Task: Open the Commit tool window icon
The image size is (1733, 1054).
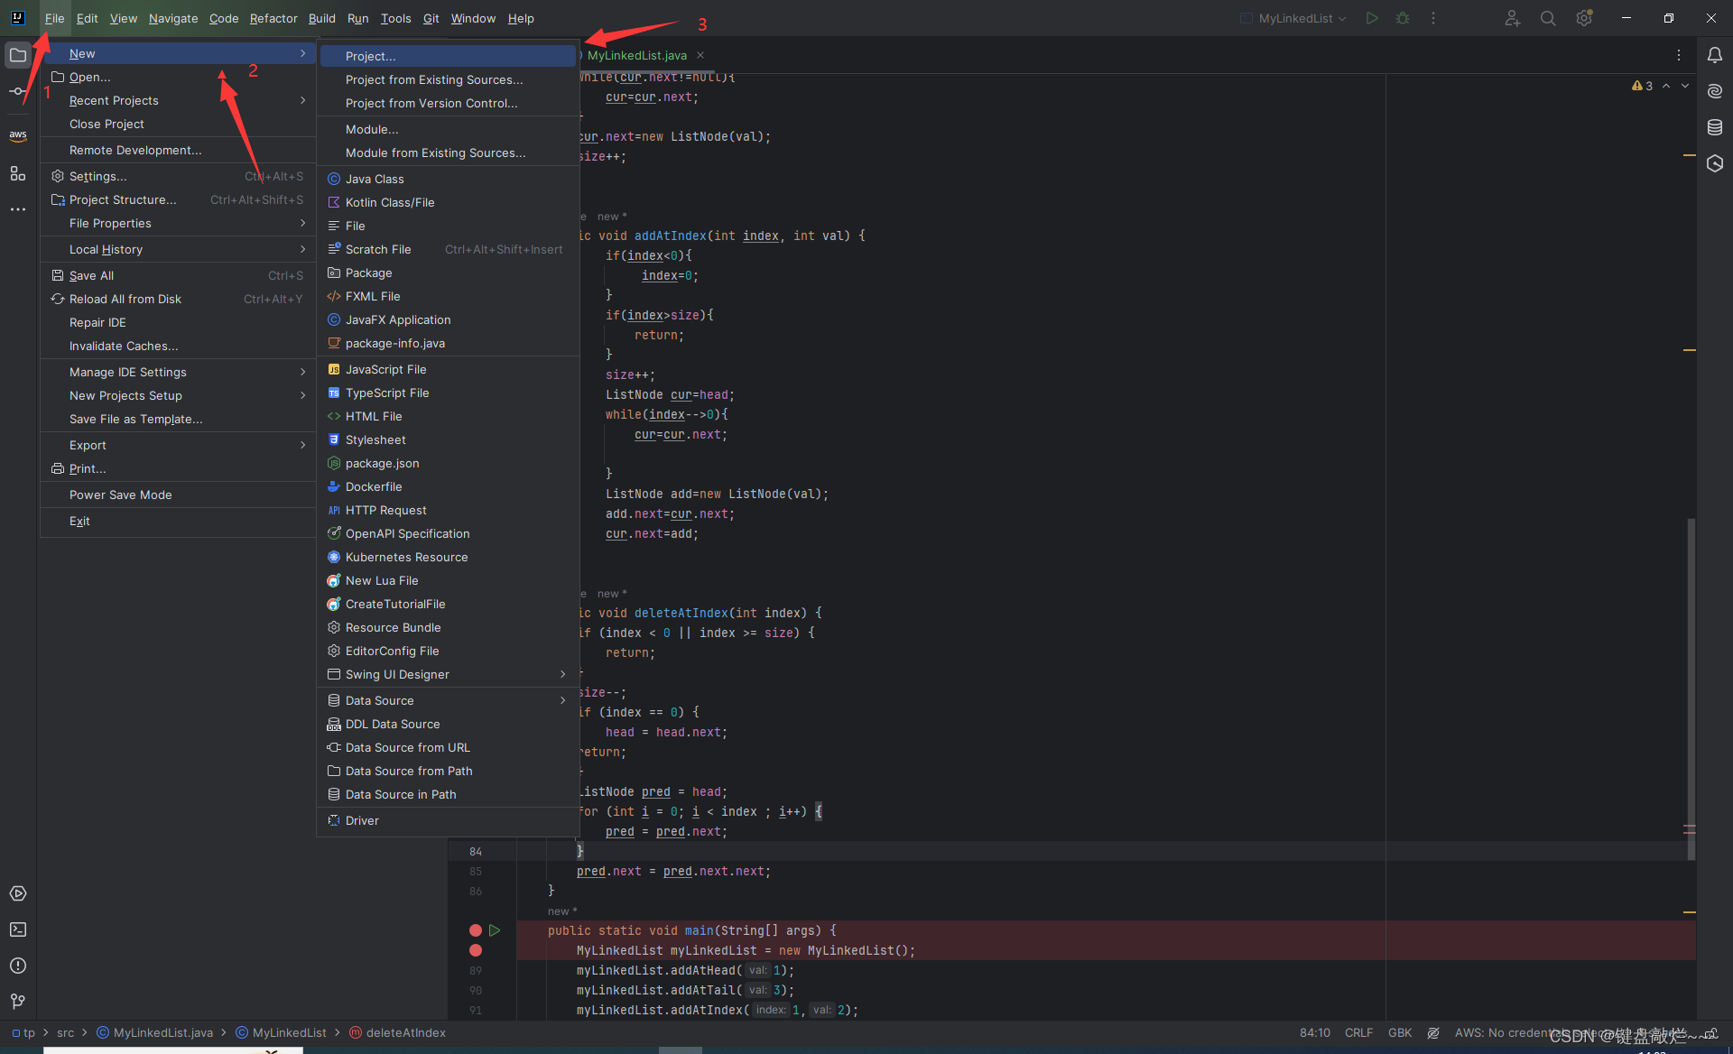Action: (18, 91)
